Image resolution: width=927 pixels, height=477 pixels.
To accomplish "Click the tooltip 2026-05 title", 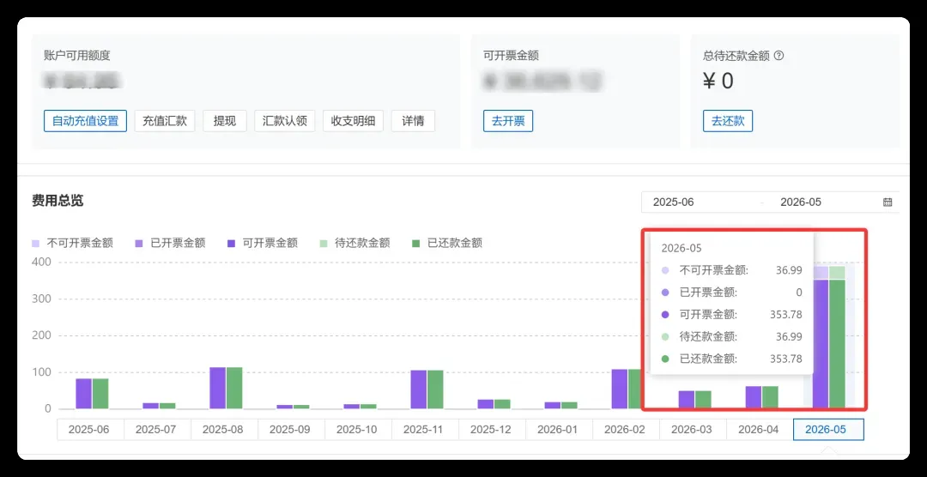I will pyautogui.click(x=680, y=248).
